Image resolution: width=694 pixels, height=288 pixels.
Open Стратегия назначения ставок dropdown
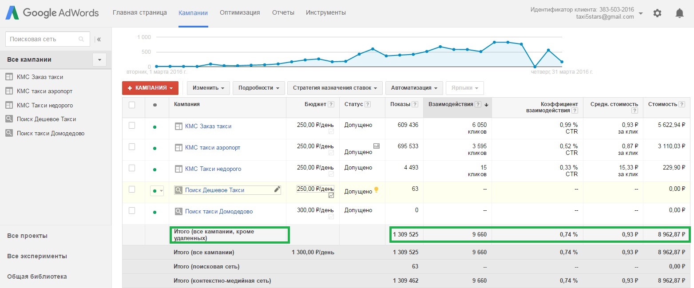point(335,88)
